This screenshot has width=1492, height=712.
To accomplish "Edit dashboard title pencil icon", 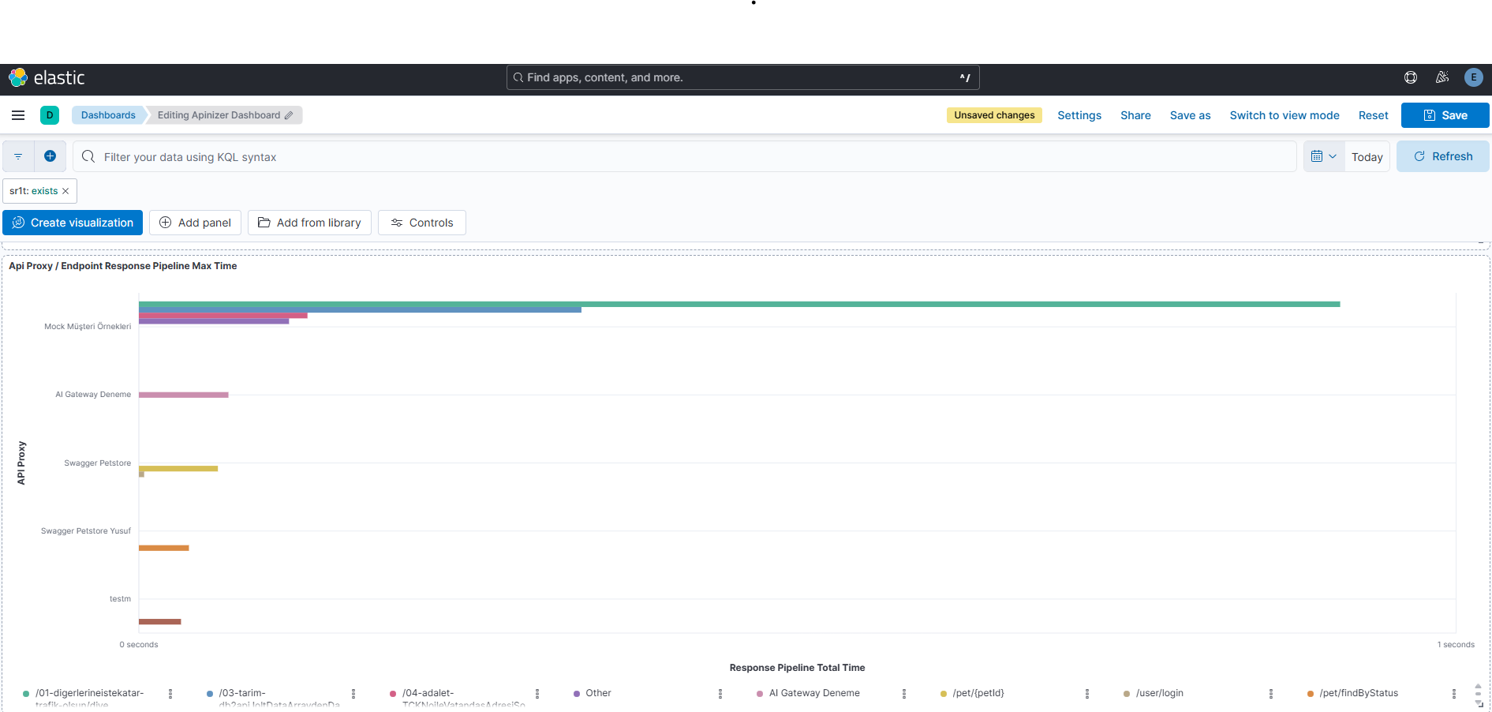I will pos(289,115).
